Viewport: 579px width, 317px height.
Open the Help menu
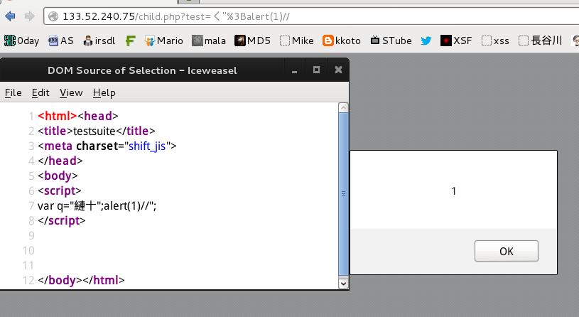104,92
